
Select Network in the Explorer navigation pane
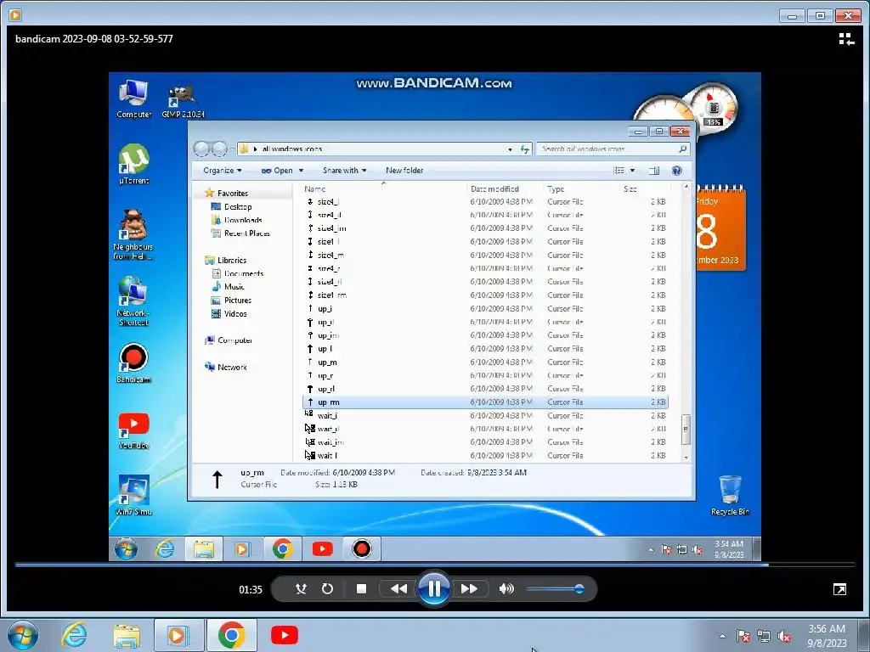(226, 367)
